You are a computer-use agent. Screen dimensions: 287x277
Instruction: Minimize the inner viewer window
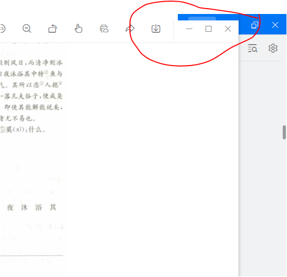click(189, 29)
